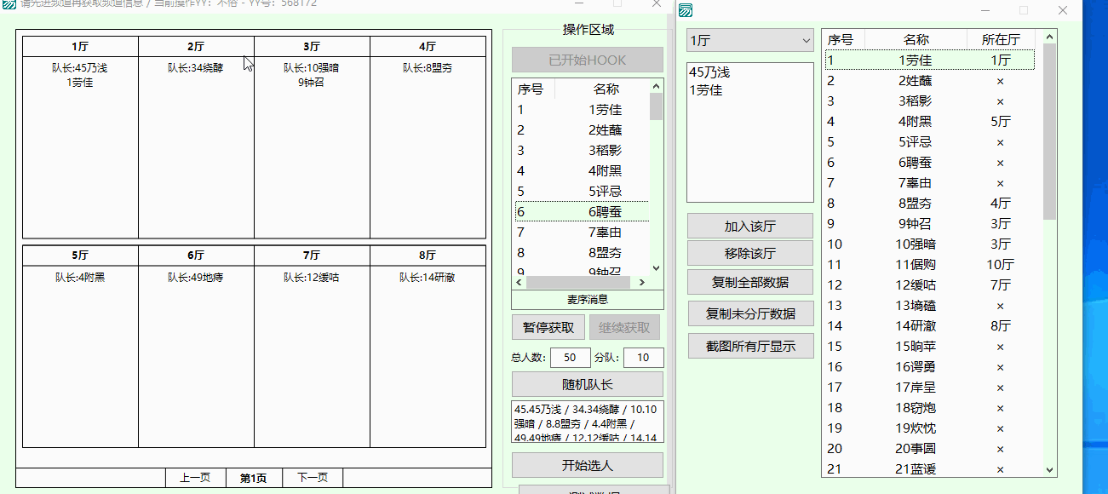Click left arrow of middle list horizontal scrollbar

coord(520,282)
